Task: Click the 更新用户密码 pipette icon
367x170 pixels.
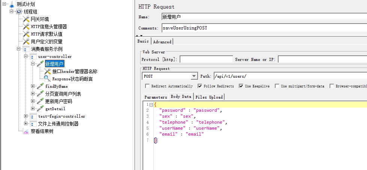Action: click(x=40, y=101)
